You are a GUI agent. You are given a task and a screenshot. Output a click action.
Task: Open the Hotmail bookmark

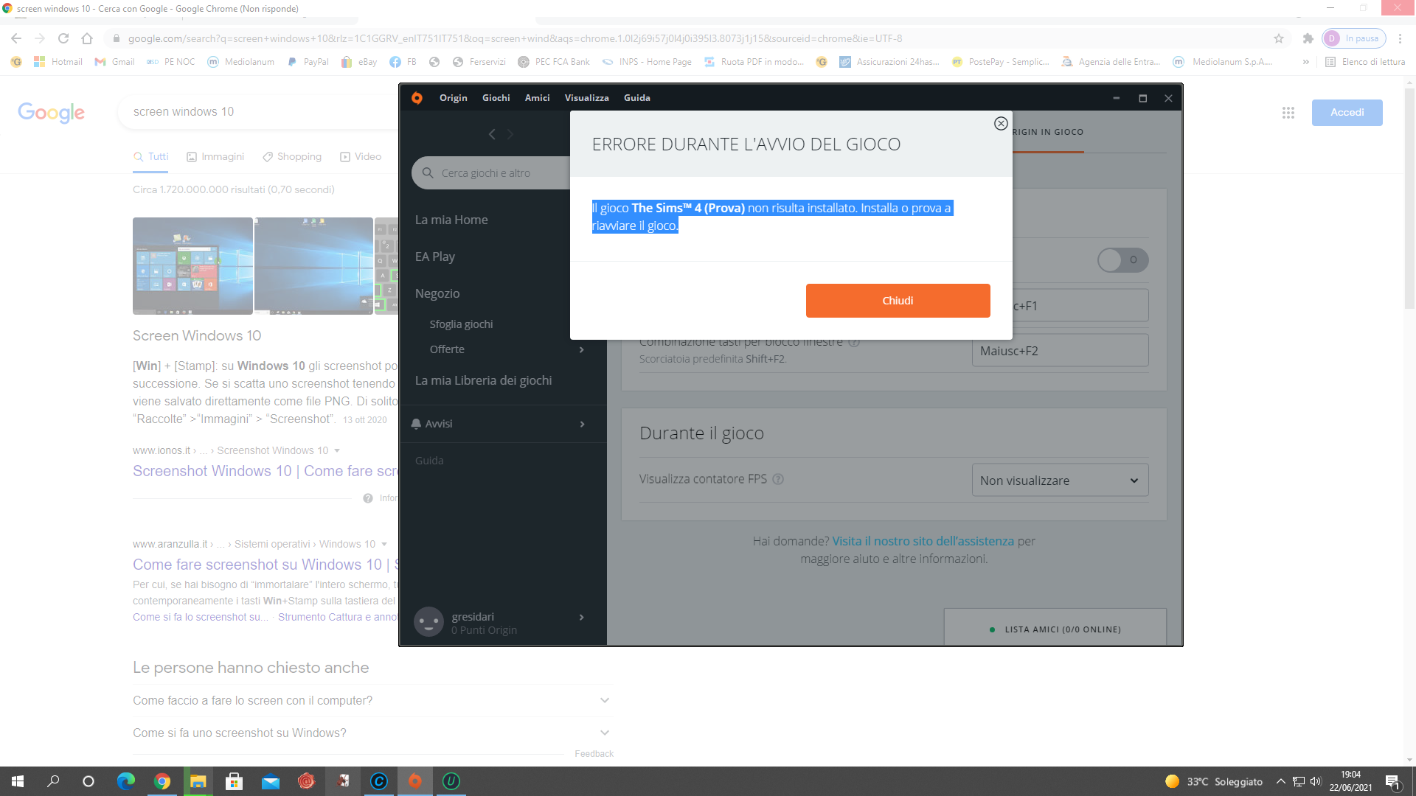coord(58,62)
